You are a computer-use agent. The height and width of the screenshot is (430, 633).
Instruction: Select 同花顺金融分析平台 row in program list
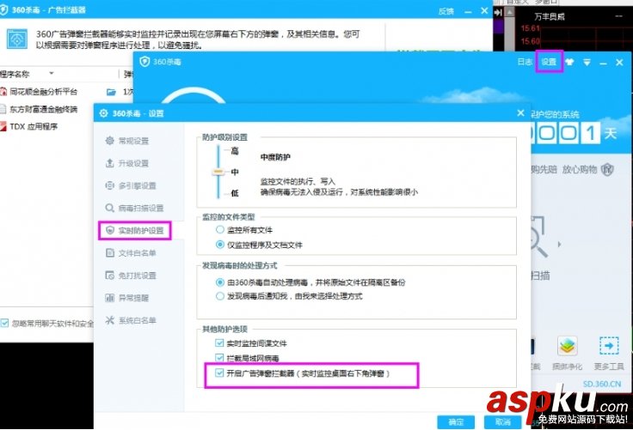[43, 92]
